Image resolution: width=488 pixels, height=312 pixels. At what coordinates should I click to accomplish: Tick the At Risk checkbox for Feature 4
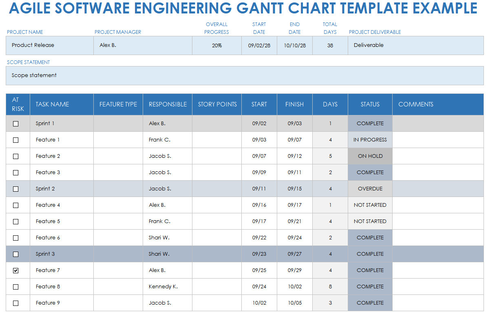point(16,205)
